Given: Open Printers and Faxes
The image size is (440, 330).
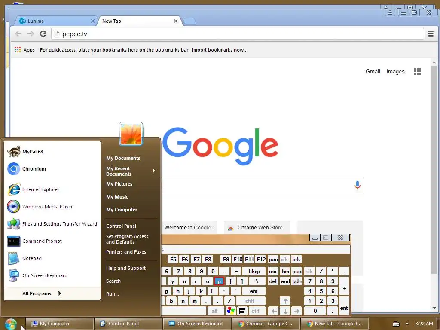Looking at the screenshot, I should [x=126, y=252].
